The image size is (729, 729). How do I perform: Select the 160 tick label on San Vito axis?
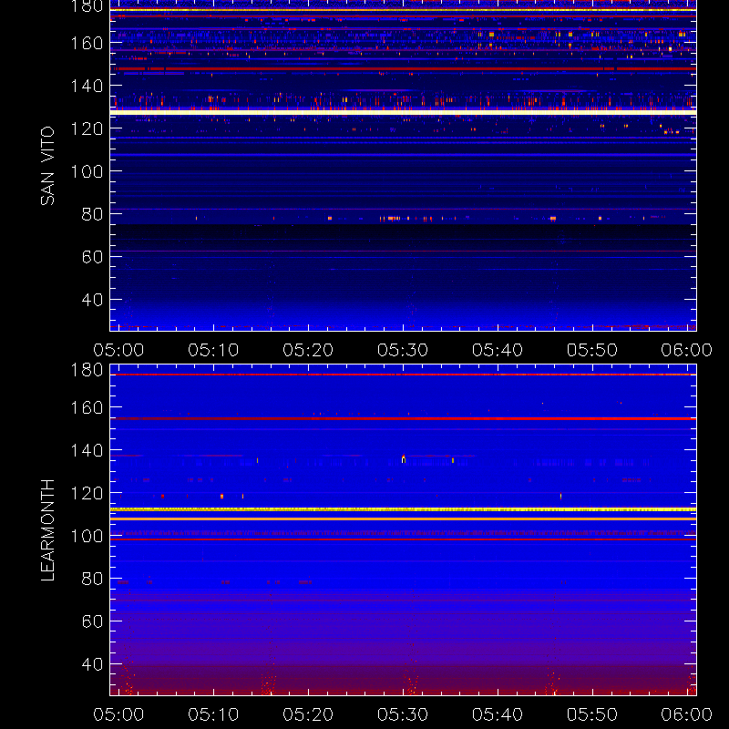[x=87, y=43]
